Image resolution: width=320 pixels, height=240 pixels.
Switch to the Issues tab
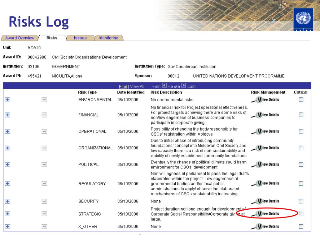point(80,38)
